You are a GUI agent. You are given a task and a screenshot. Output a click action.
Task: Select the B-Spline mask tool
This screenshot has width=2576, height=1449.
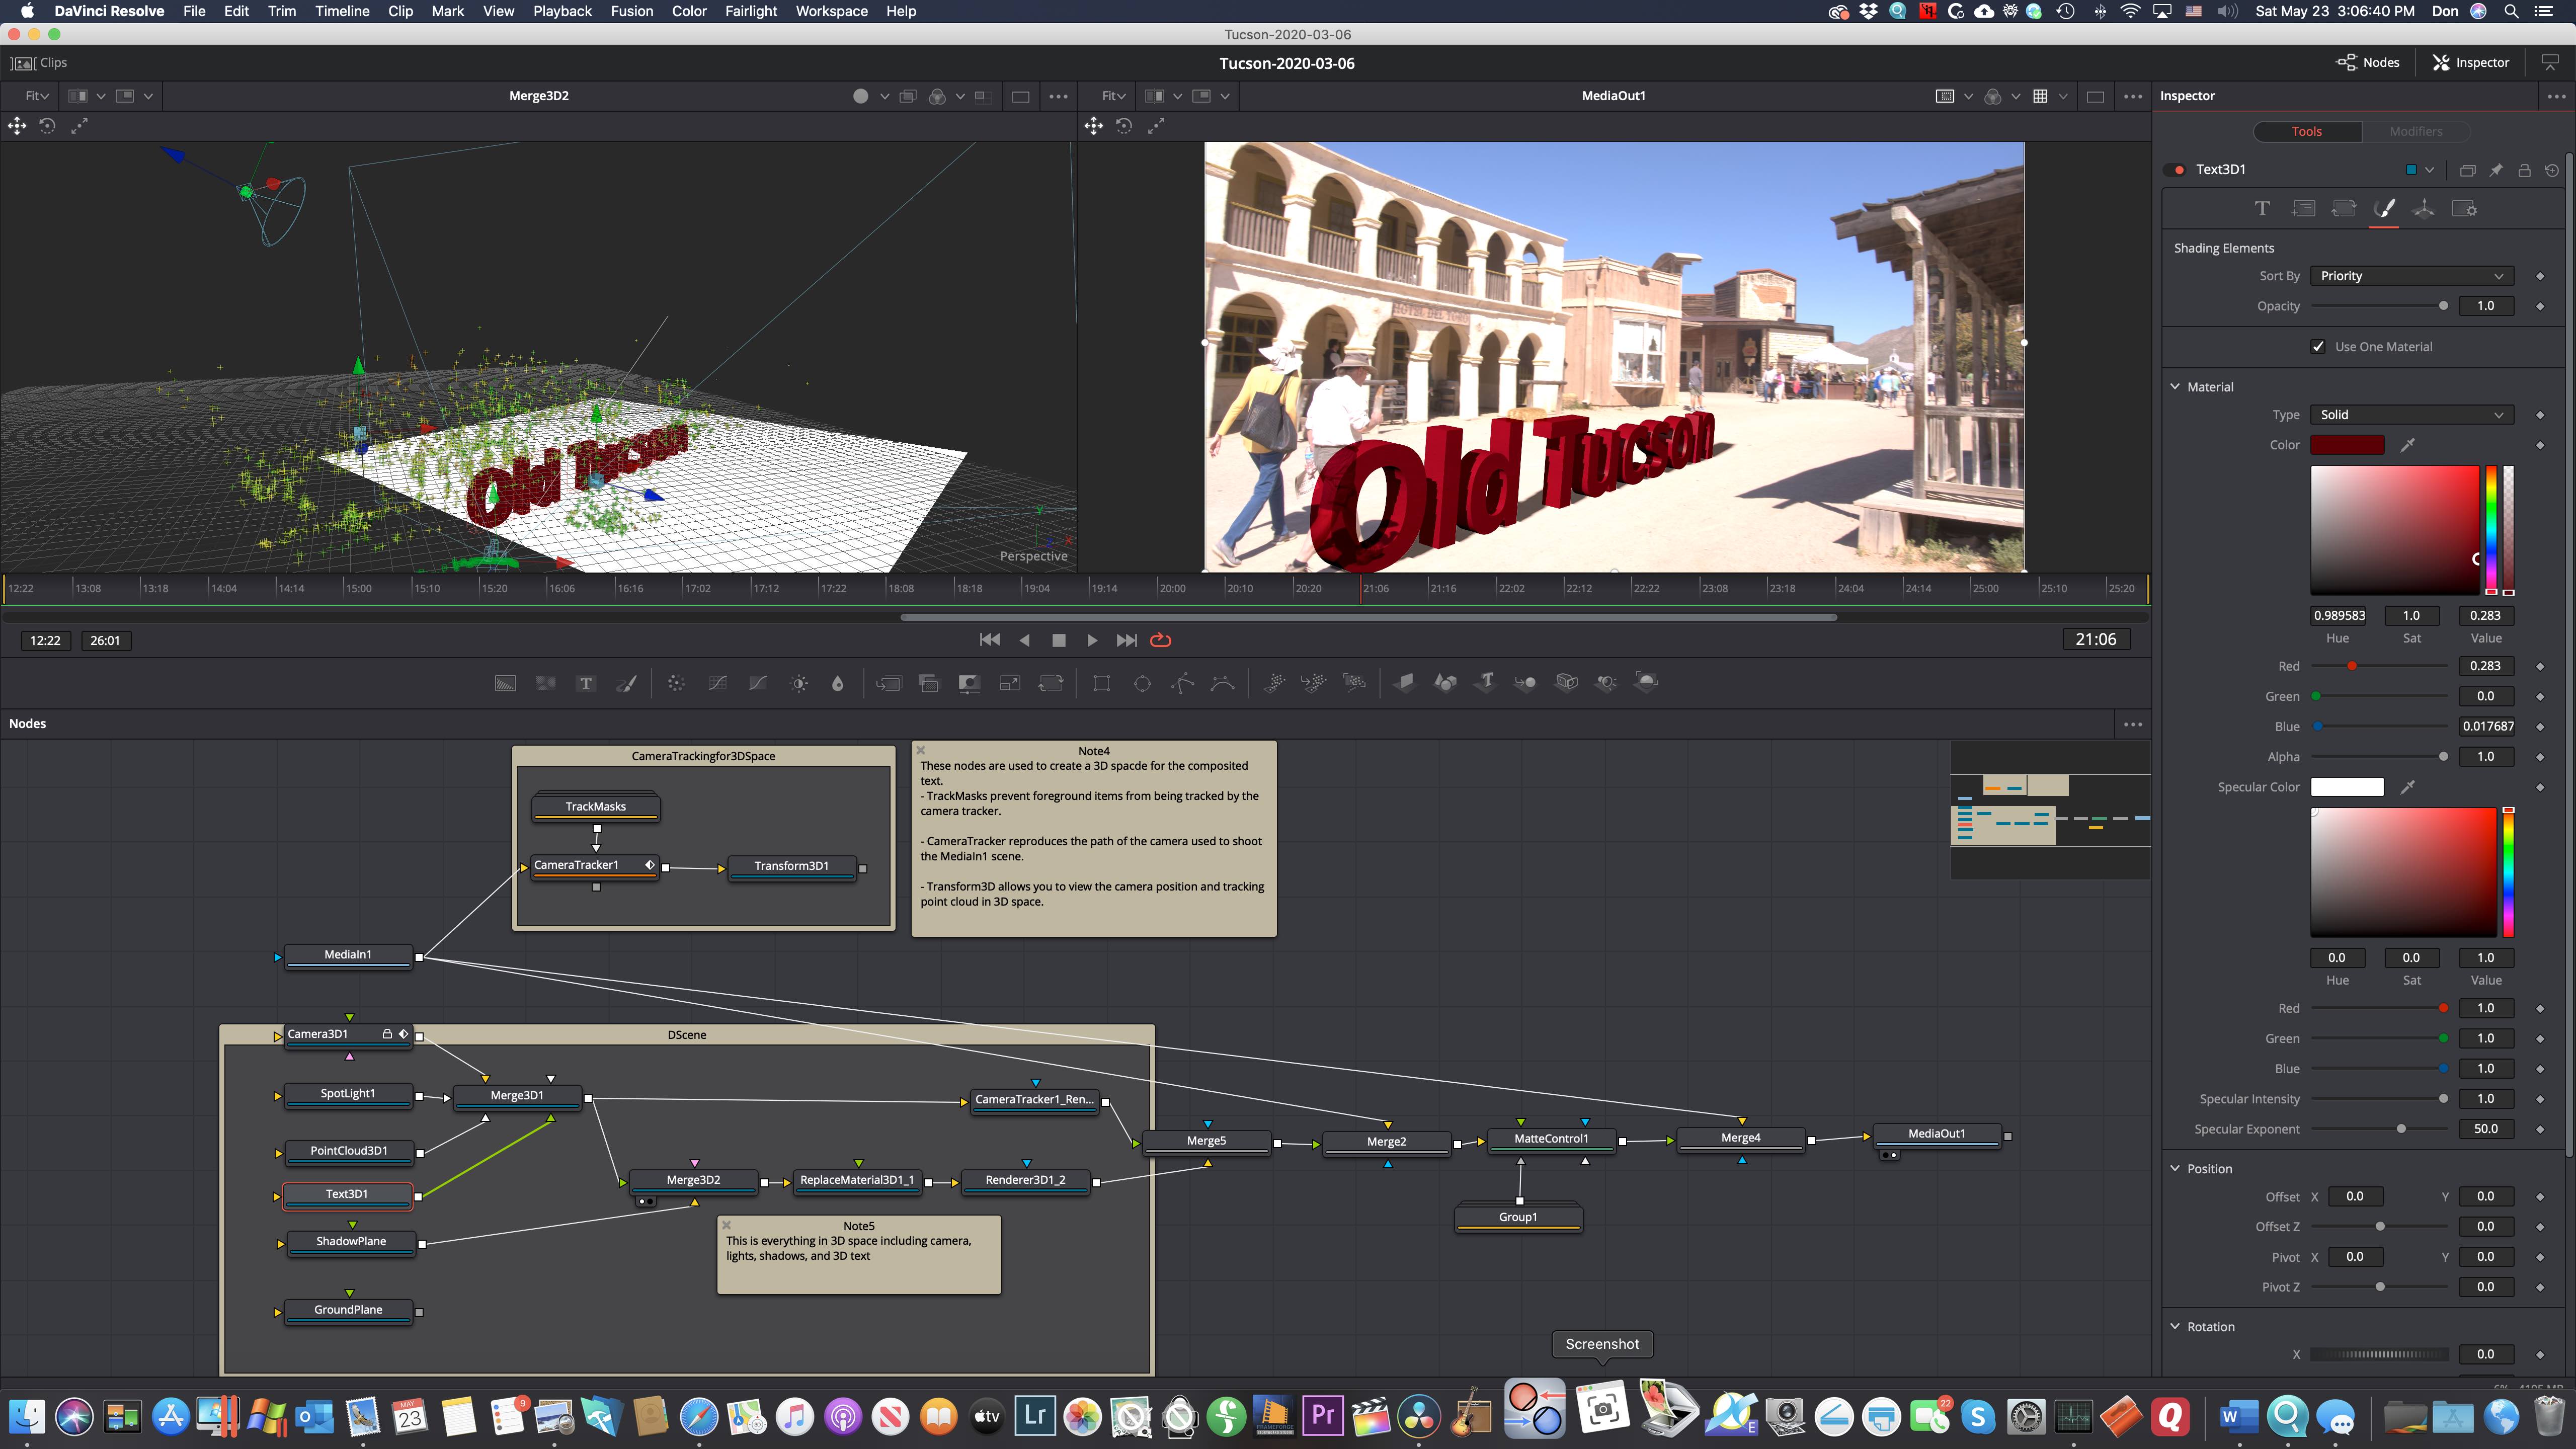click(x=1223, y=683)
